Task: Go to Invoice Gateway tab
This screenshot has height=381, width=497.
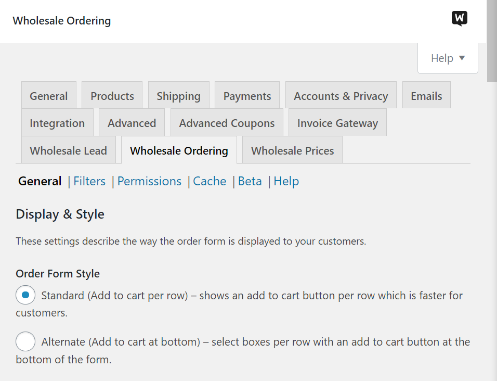Action: point(337,123)
